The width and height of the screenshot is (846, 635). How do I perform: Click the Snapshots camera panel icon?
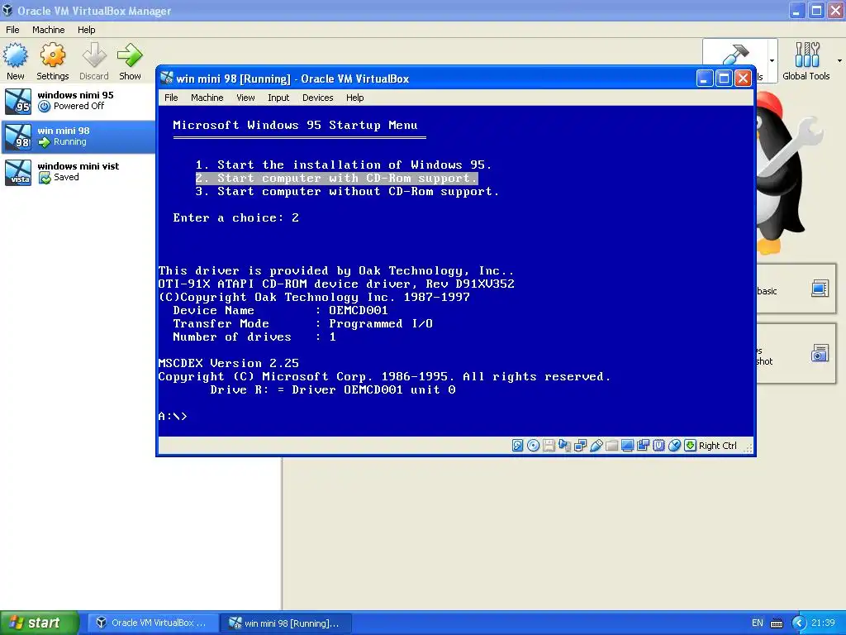coord(820,354)
